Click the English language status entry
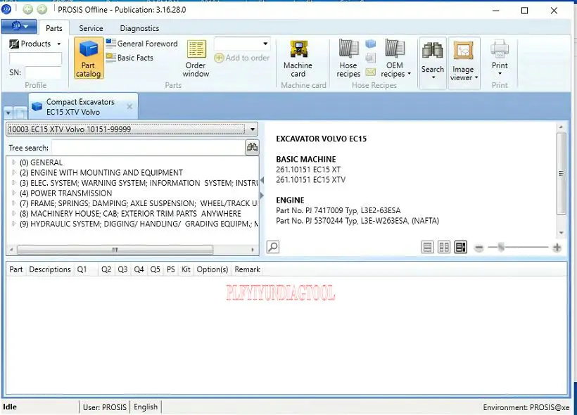The height and width of the screenshot is (415, 577). tap(146, 407)
